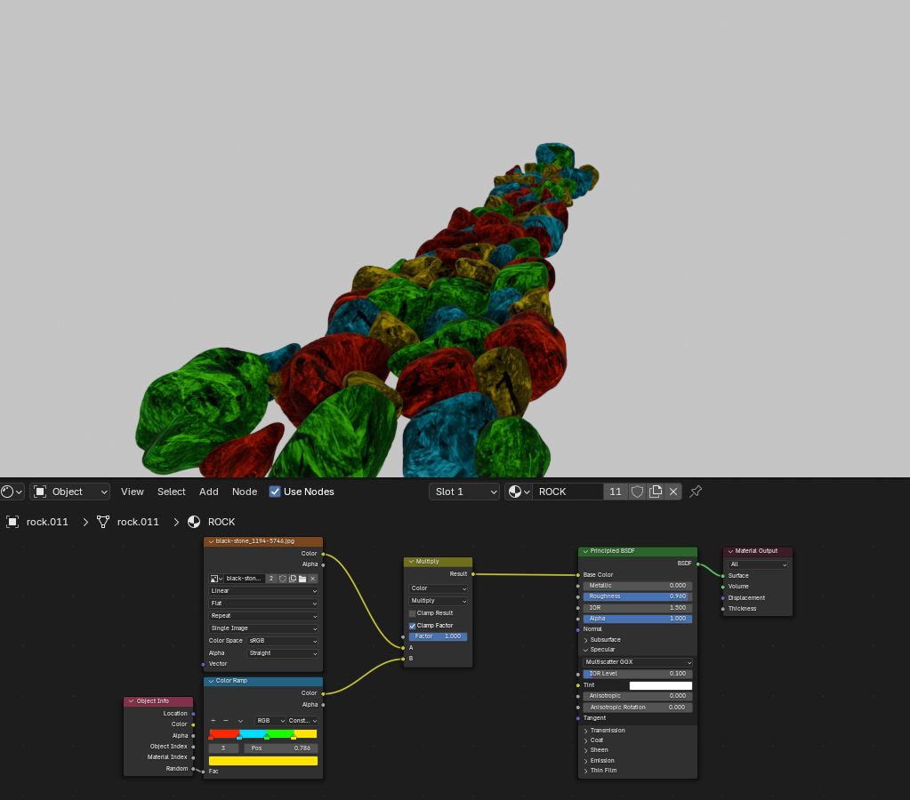The height and width of the screenshot is (800, 910).
Task: Click the new image copy icon
Action: click(293, 579)
